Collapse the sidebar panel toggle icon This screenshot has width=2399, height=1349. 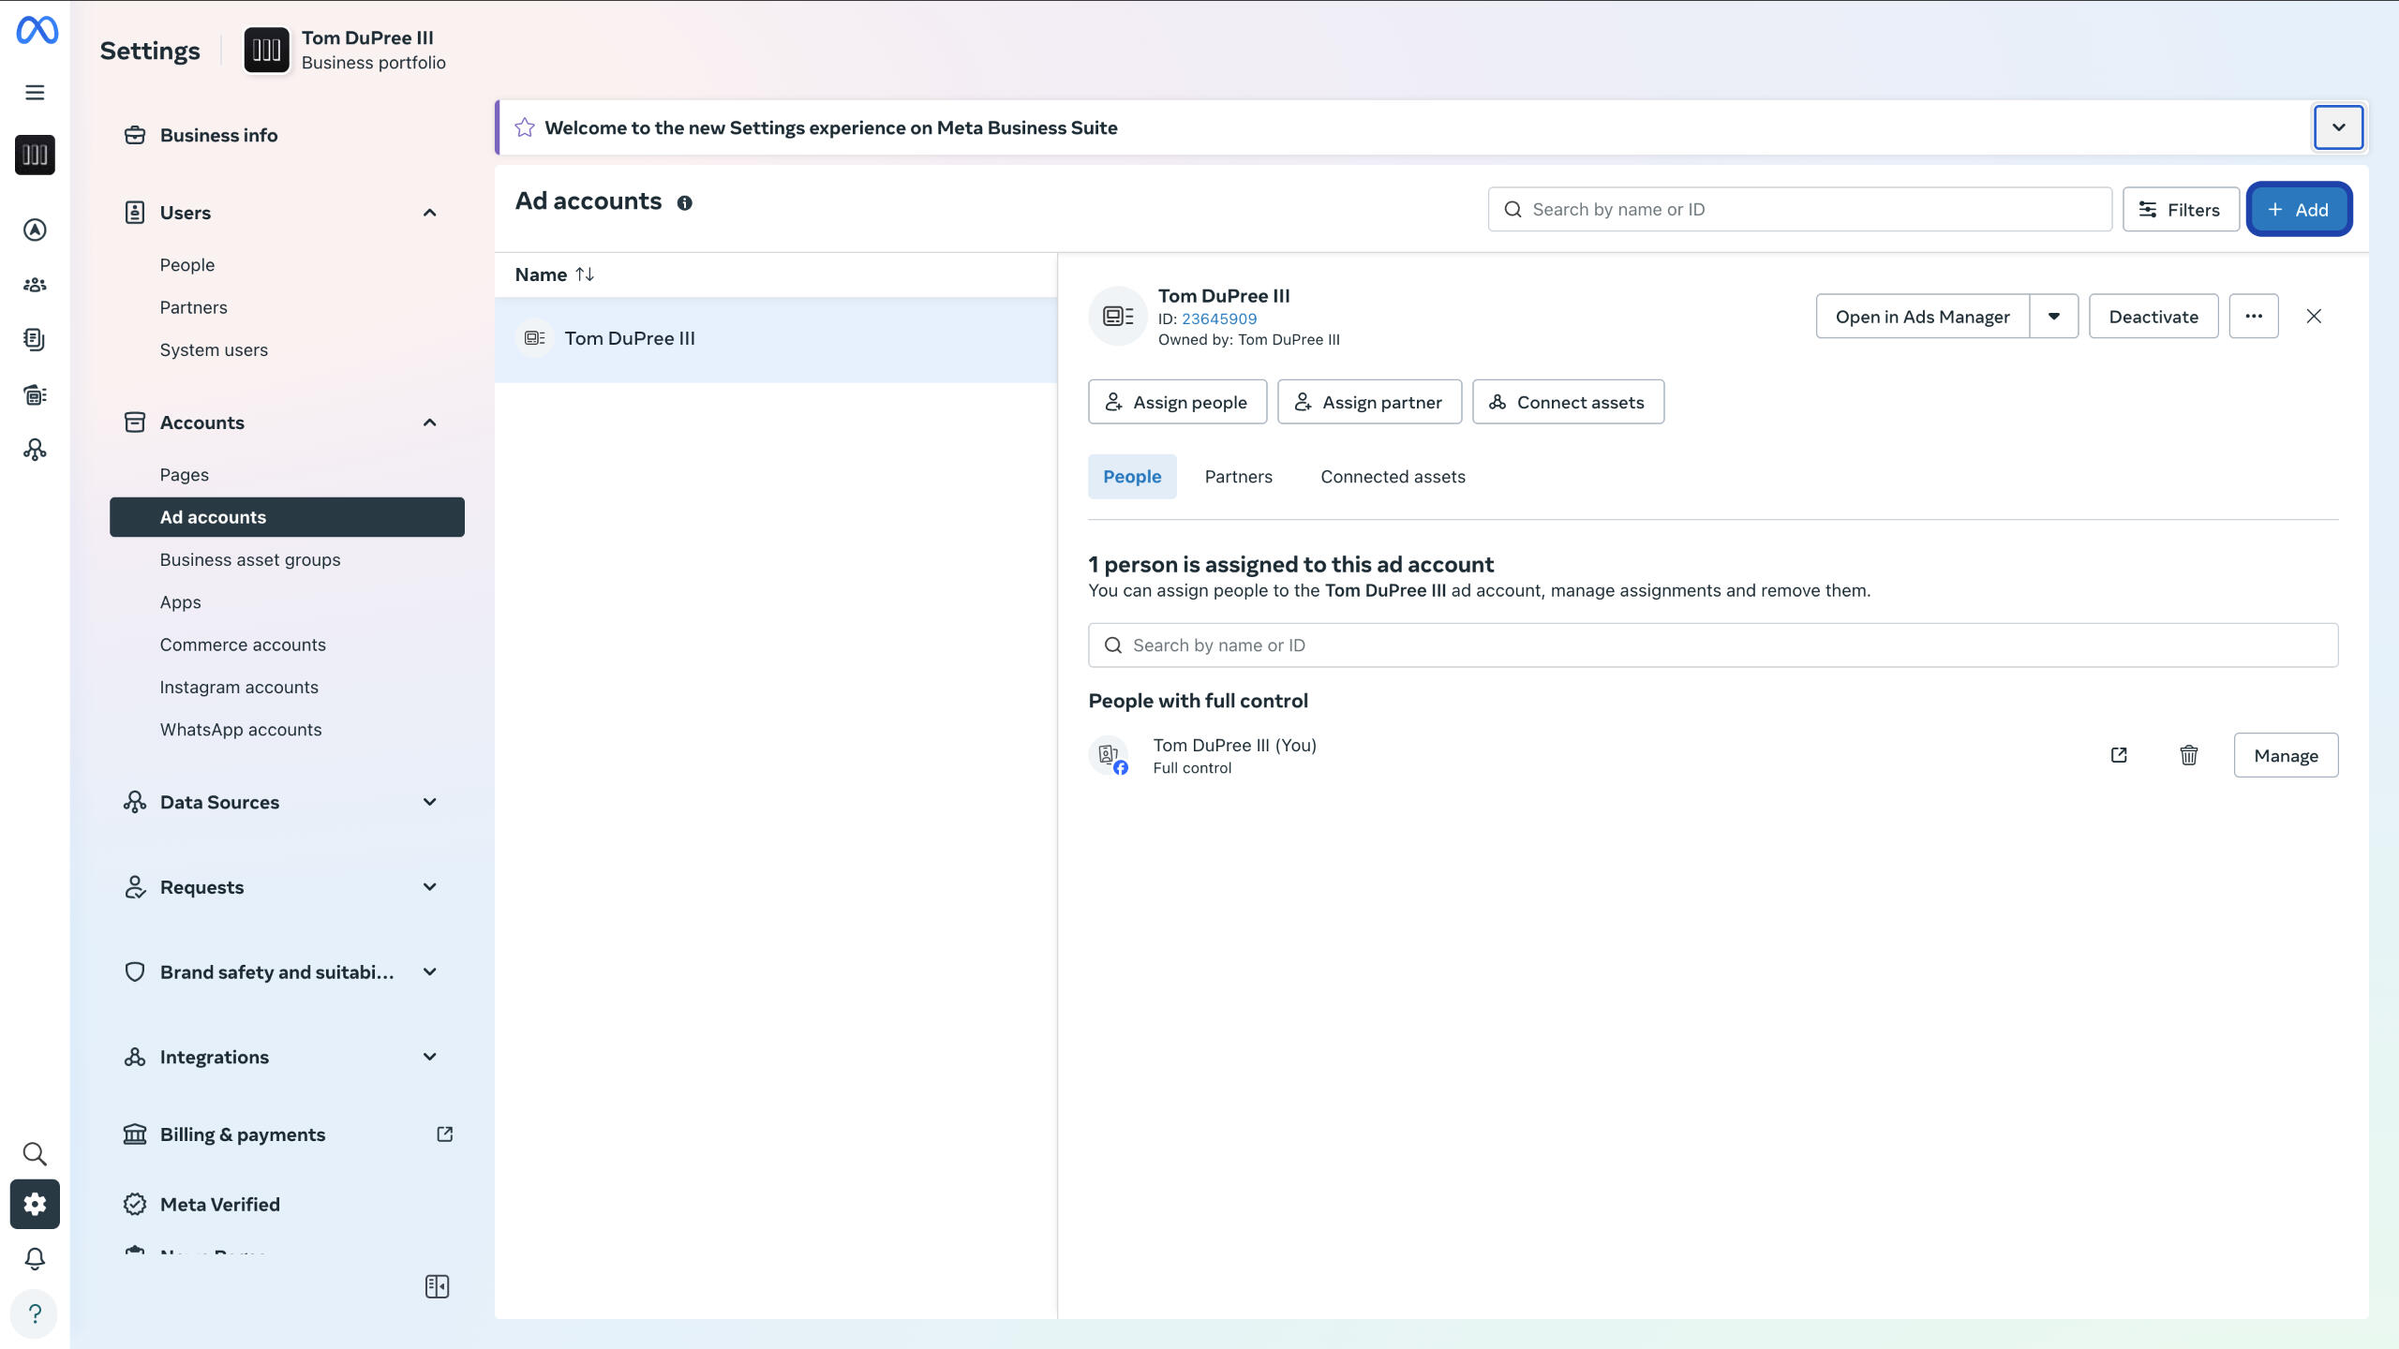[x=437, y=1286]
